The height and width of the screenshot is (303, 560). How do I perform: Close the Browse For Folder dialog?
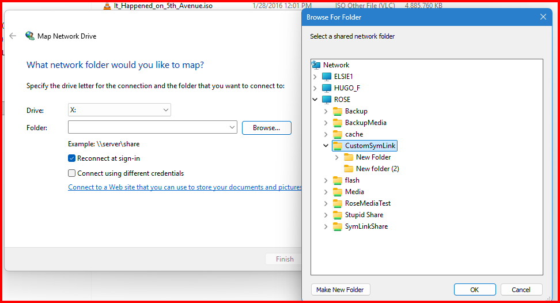point(543,17)
